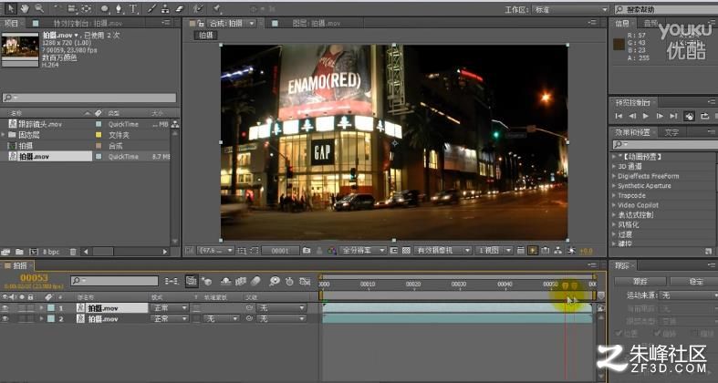Image resolution: width=718 pixels, height=383 pixels.
Task: Toggle fast previews icon in viewer
Action: 533,250
